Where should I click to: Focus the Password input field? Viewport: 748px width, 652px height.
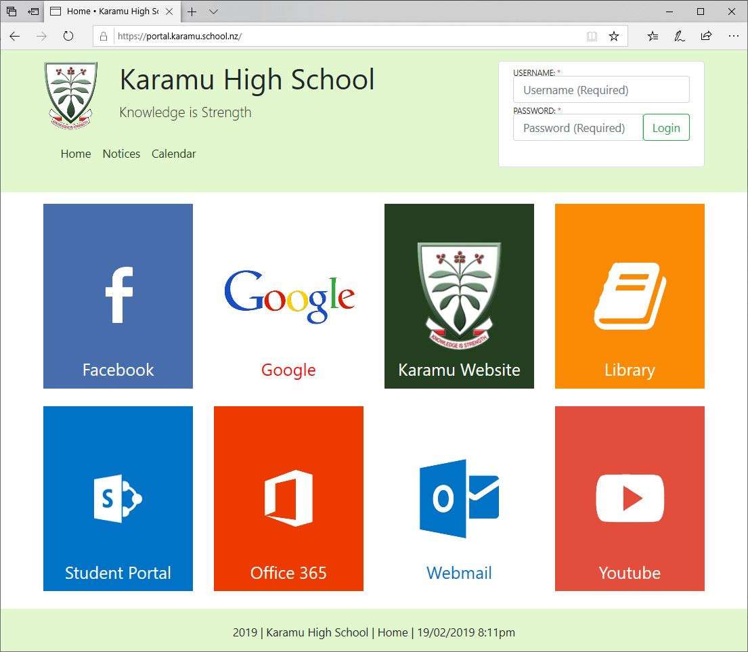pyautogui.click(x=578, y=128)
